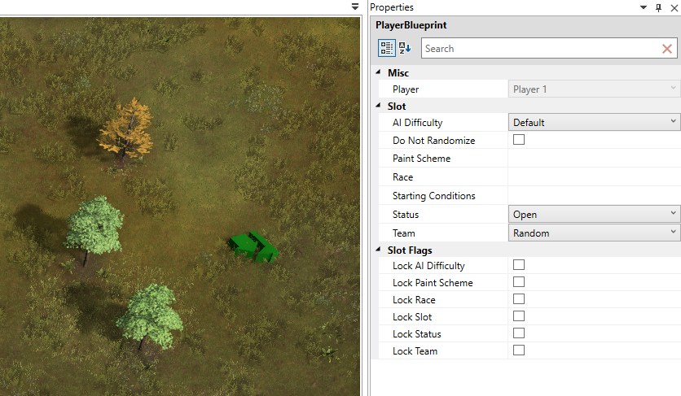Enable Lock Race checkbox
Screen dimensions: 681x396
pyautogui.click(x=519, y=299)
